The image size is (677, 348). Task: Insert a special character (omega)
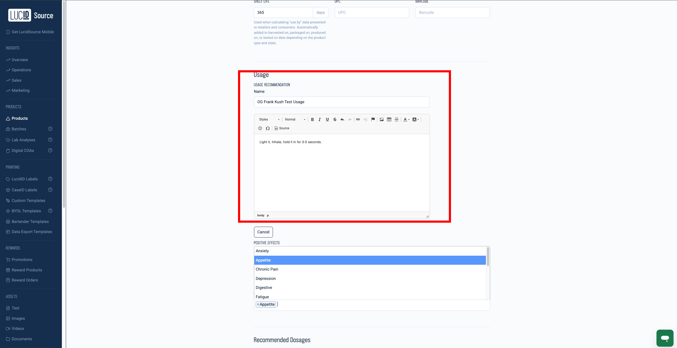268,128
